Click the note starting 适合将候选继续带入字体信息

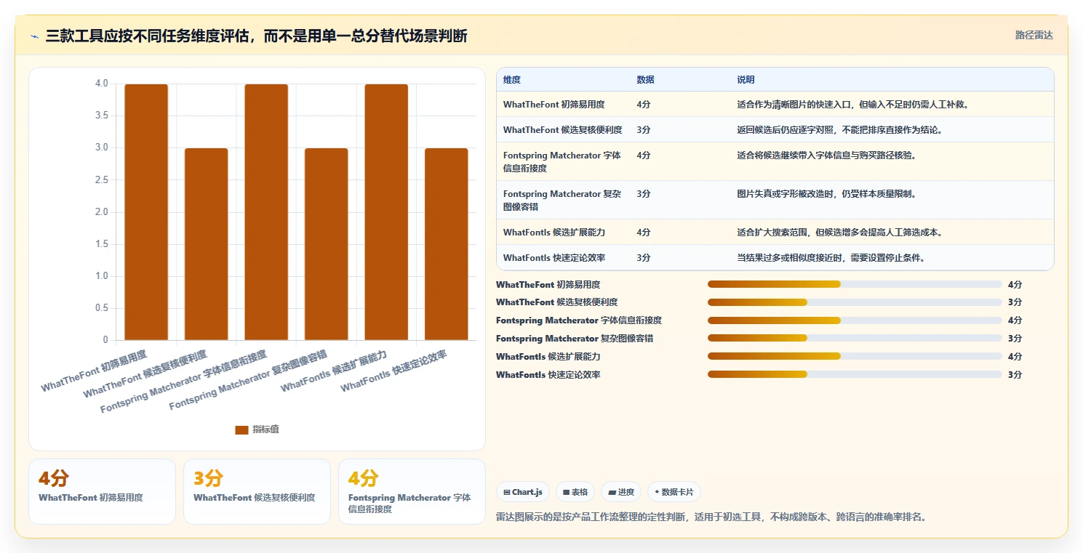pyautogui.click(x=827, y=156)
